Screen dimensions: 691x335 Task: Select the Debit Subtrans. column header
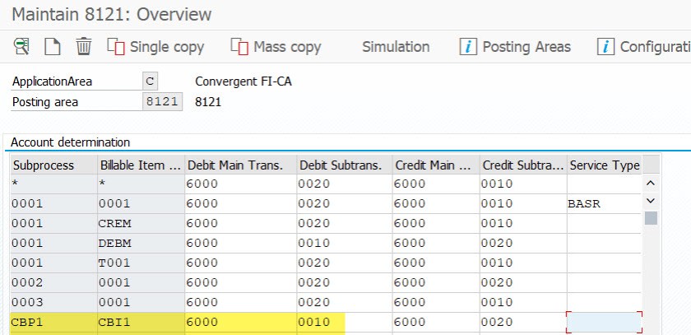pos(345,165)
